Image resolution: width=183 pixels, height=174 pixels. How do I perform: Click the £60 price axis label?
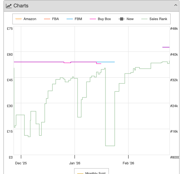point(10,55)
